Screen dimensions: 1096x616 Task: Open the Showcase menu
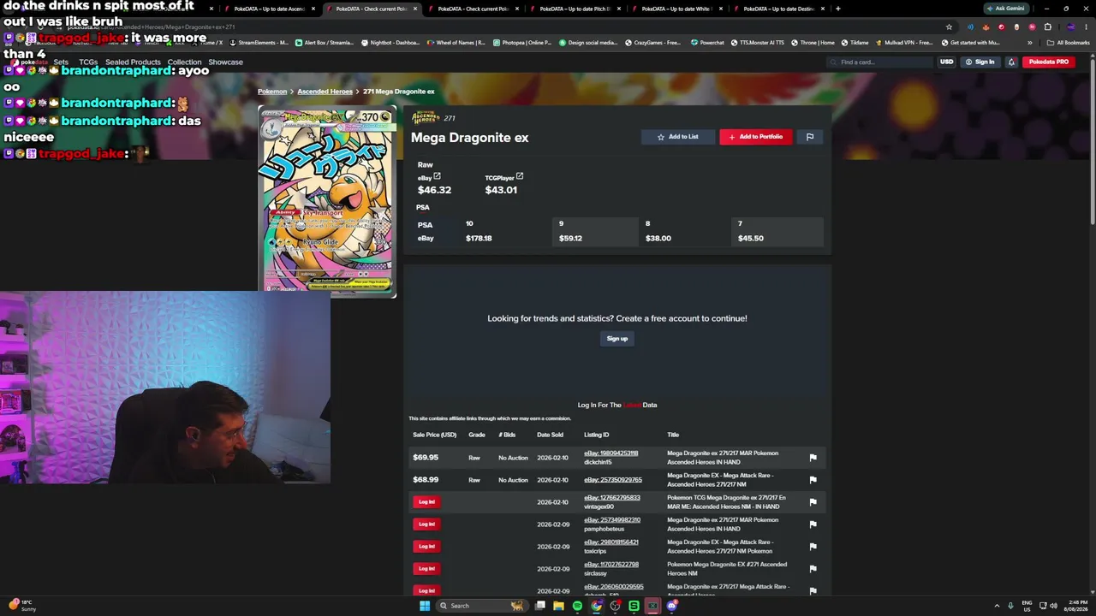[226, 62]
